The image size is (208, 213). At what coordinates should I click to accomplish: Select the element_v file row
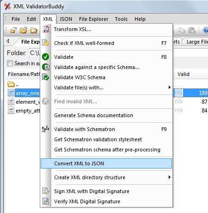pyautogui.click(x=28, y=102)
